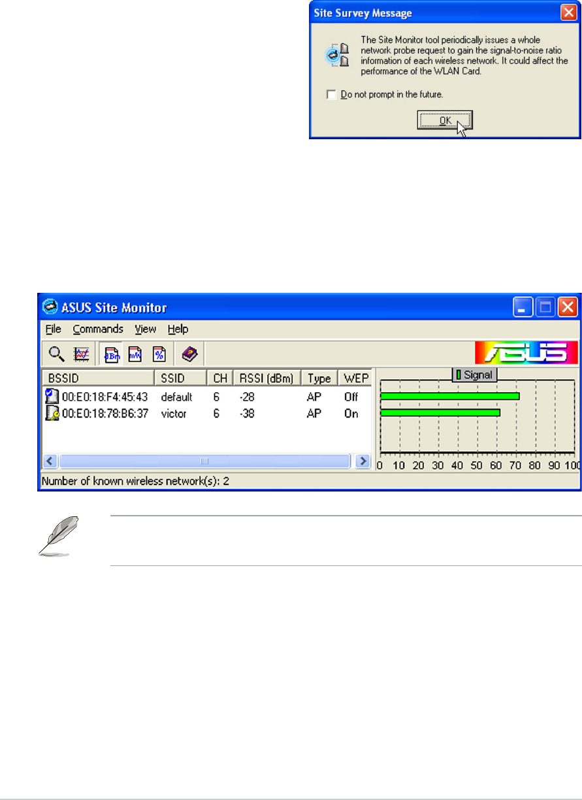582x800 pixels.
Task: Select the percent display unit icon
Action: pos(159,354)
